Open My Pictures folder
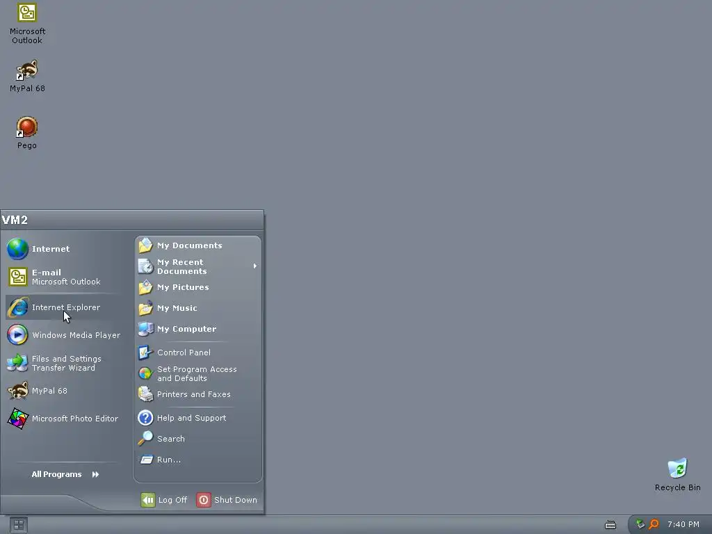This screenshot has width=712, height=534. [x=198, y=287]
